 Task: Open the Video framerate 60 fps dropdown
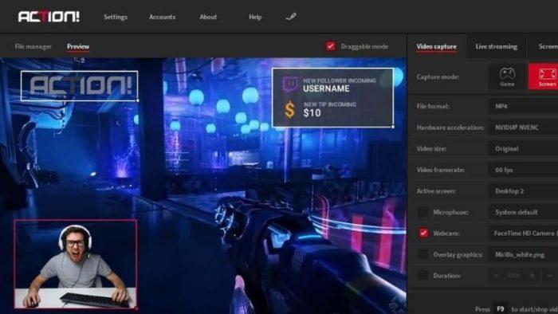coord(523,170)
